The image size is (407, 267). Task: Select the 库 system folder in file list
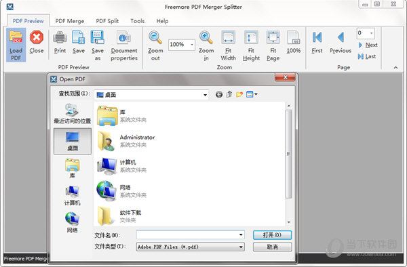pyautogui.click(x=122, y=116)
